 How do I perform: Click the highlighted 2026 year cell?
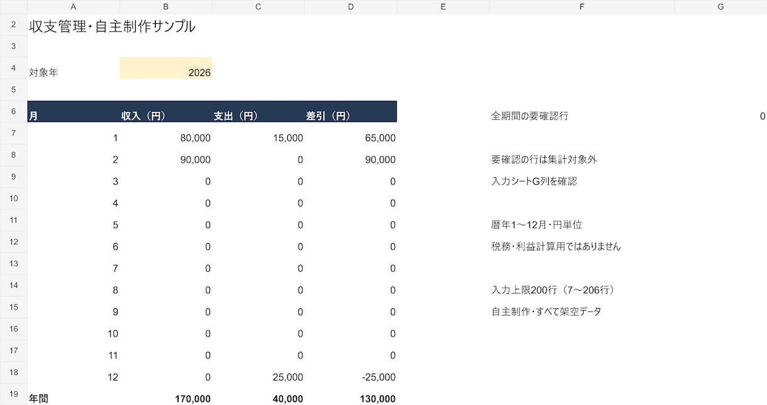tap(166, 68)
